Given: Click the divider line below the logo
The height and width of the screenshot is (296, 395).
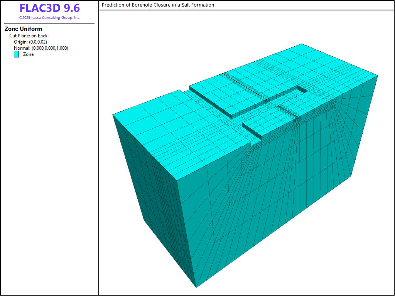Looking at the screenshot, I should [49, 23].
